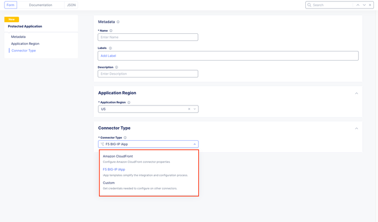This screenshot has width=378, height=222.
Task: Switch to the JSON tab
Action: click(x=71, y=5)
